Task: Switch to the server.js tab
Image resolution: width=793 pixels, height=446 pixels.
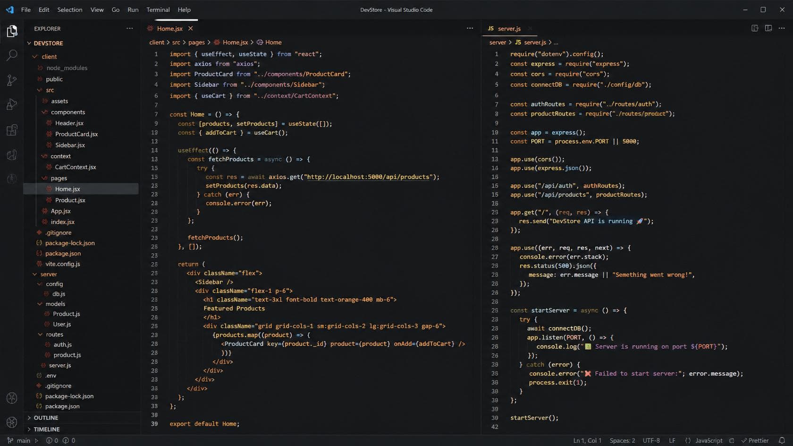Action: pyautogui.click(x=509, y=28)
